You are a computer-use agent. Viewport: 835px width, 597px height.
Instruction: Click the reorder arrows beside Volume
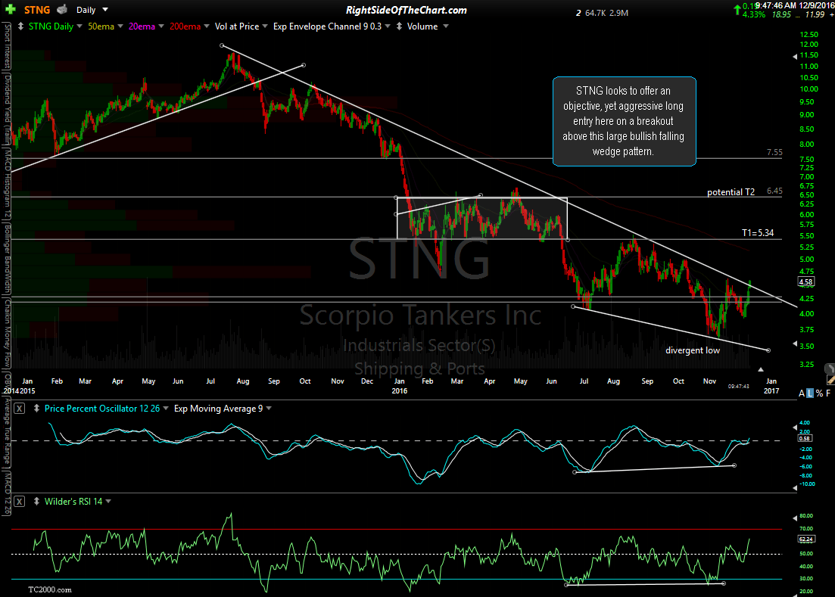click(399, 26)
